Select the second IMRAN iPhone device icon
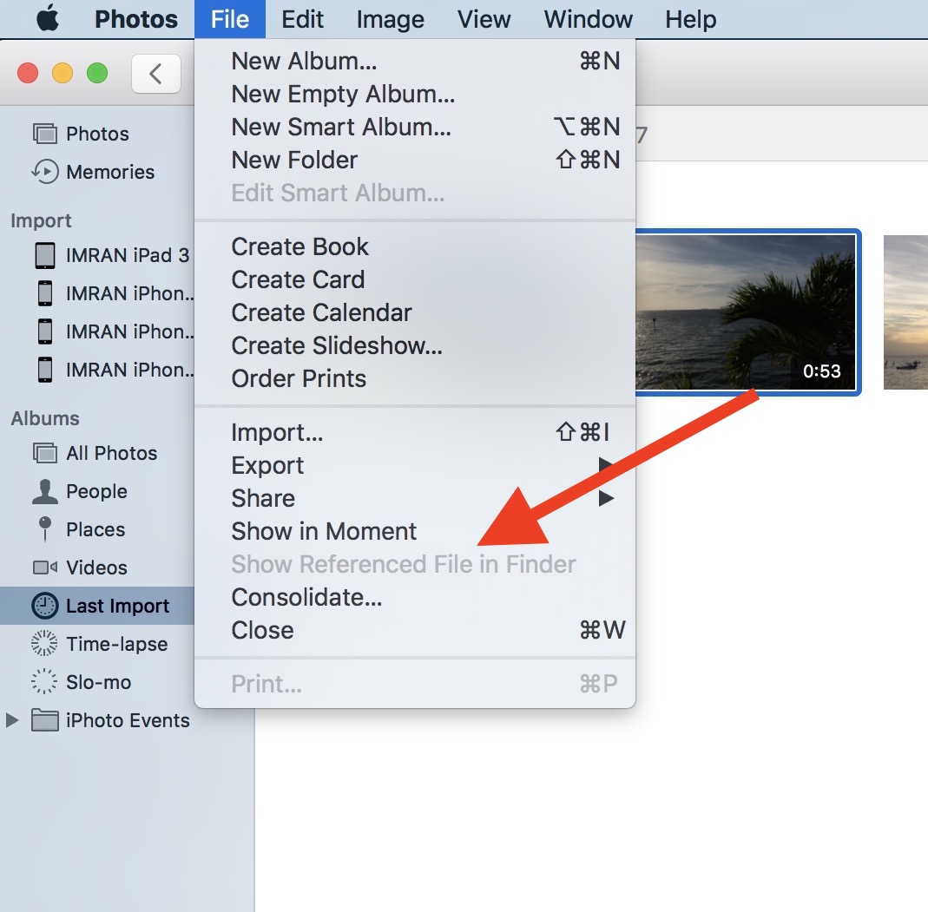Screen dimensions: 928x912 (x=45, y=331)
